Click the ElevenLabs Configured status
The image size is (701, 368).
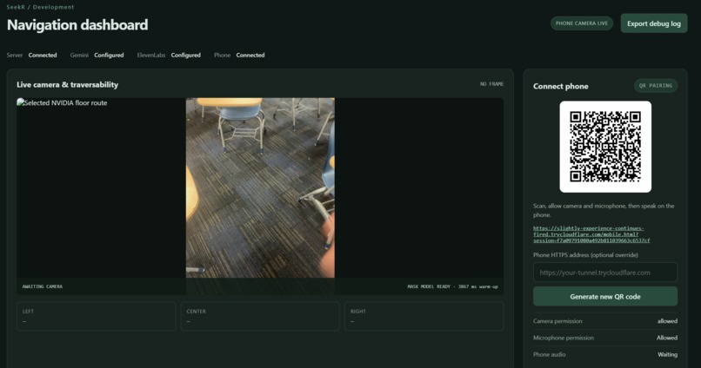pos(169,56)
